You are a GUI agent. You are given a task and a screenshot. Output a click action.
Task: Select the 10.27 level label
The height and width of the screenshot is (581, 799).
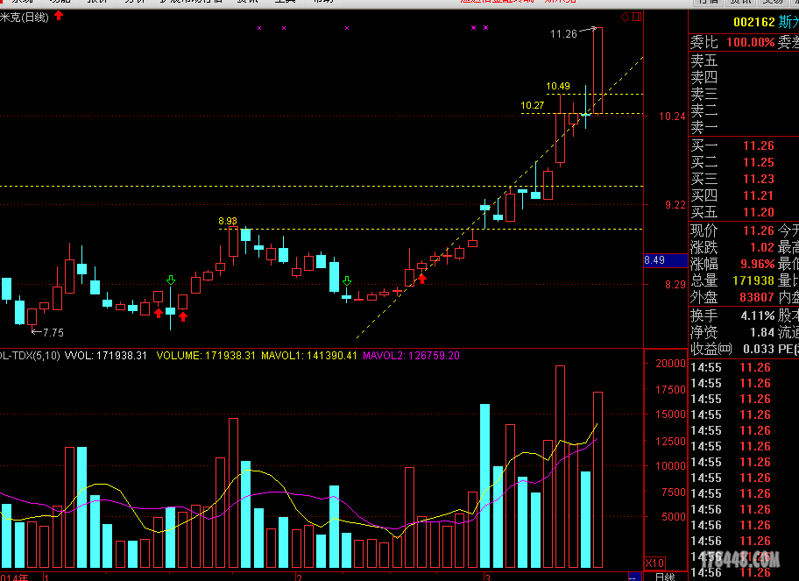click(x=533, y=105)
